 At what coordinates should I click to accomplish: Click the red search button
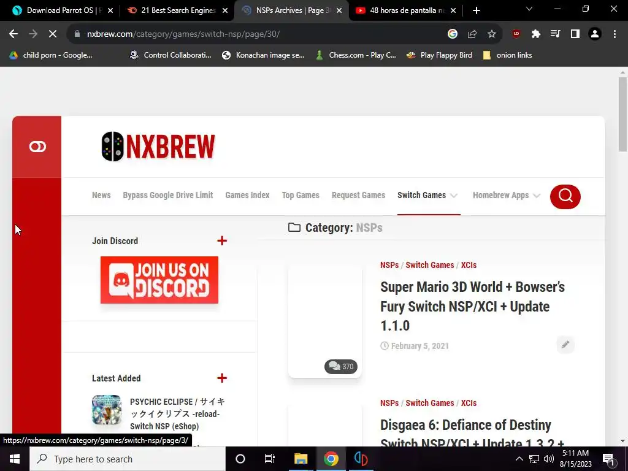tap(565, 197)
